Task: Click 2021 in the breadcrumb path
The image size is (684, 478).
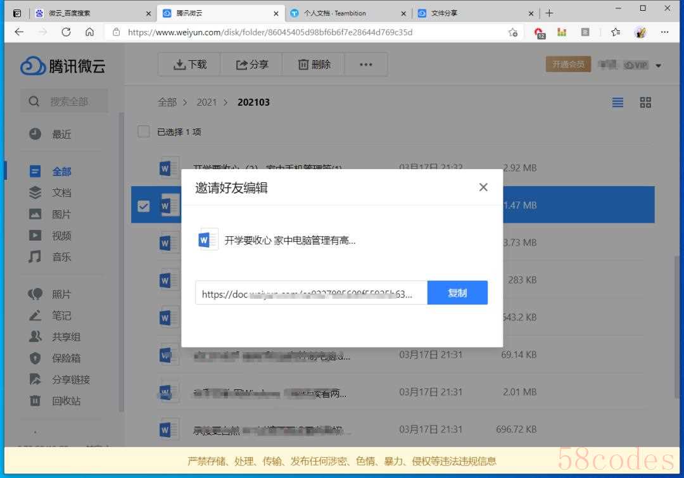Action: (206, 103)
